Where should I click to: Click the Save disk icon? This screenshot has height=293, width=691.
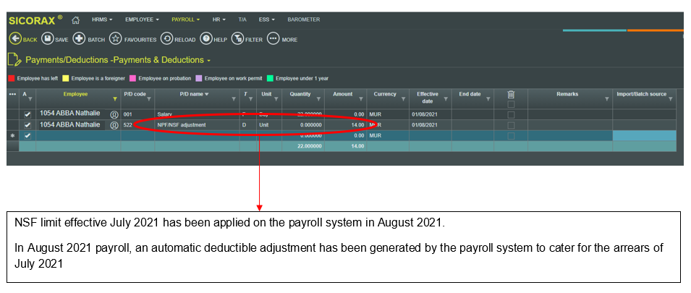click(x=47, y=39)
